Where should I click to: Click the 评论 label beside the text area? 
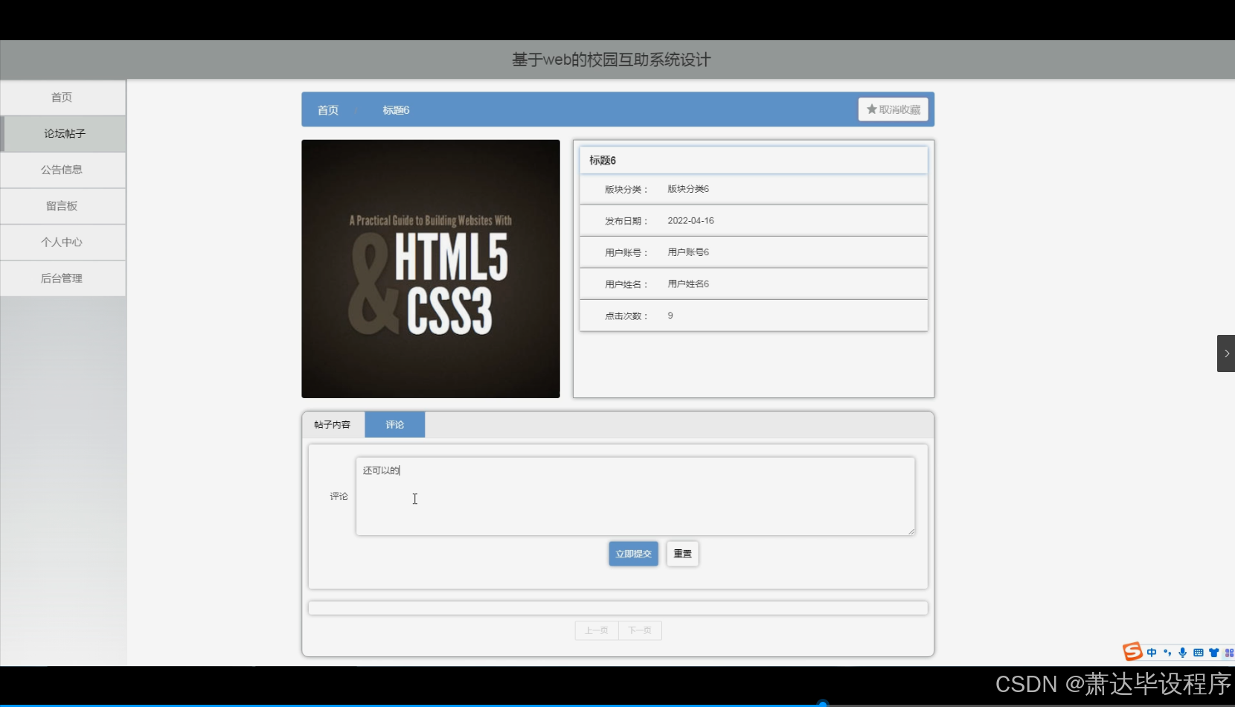coord(339,496)
